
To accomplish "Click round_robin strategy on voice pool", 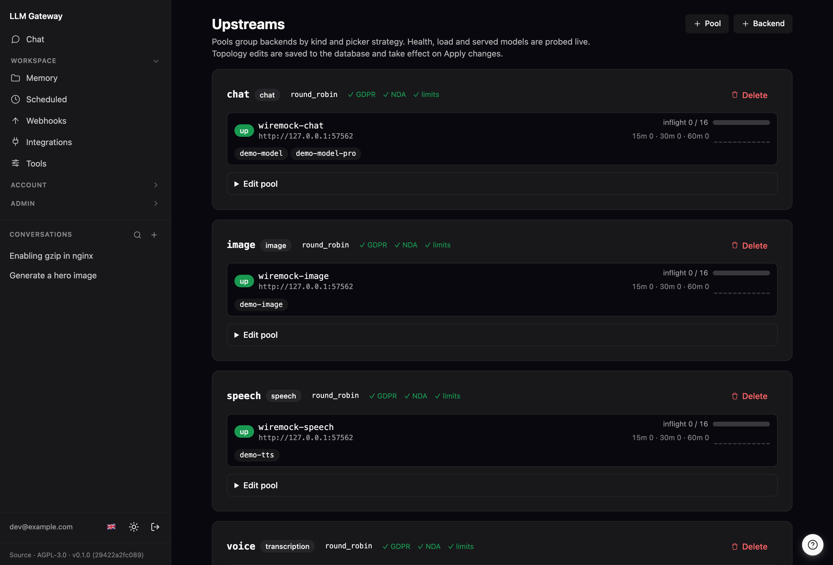I will pyautogui.click(x=348, y=546).
